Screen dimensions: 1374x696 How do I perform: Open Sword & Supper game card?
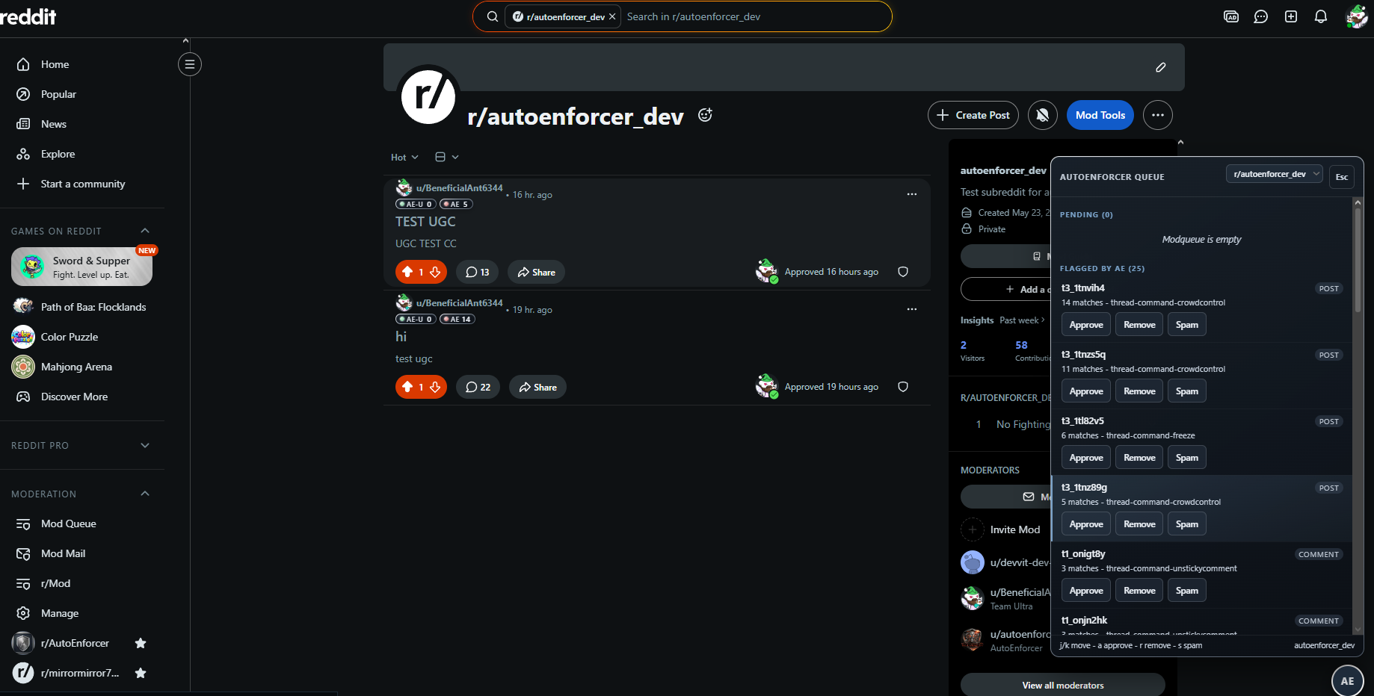[x=81, y=267]
